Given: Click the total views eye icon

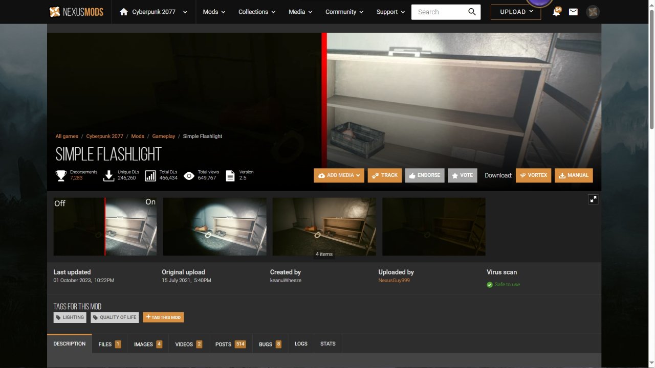Looking at the screenshot, I should (x=189, y=176).
